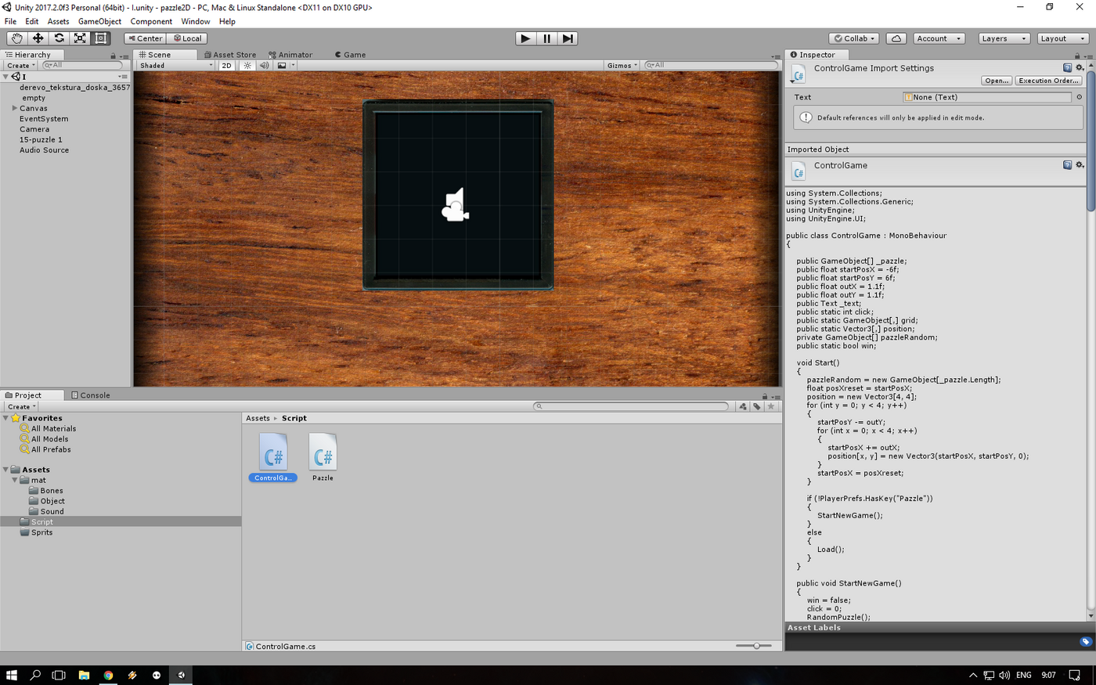The width and height of the screenshot is (1096, 685).
Task: Select the Hand tool in the toolbar
Action: click(16, 38)
